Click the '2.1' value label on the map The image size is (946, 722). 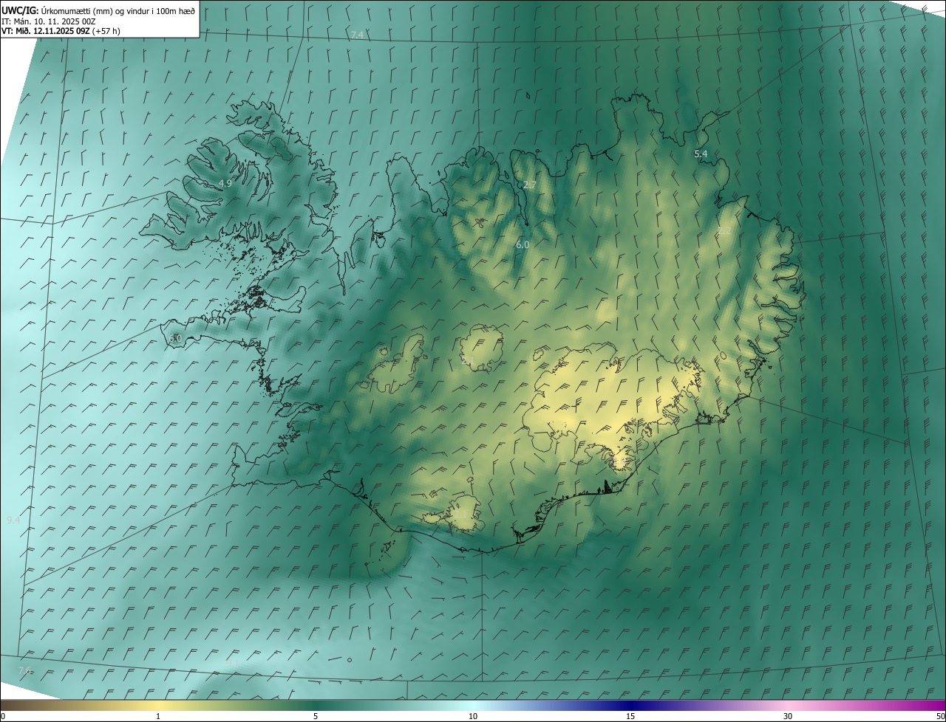click(468, 360)
